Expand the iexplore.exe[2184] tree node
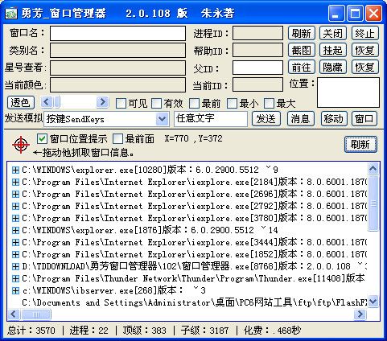 click(15, 182)
